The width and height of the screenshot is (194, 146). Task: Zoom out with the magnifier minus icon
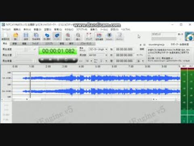click(x=78, y=36)
